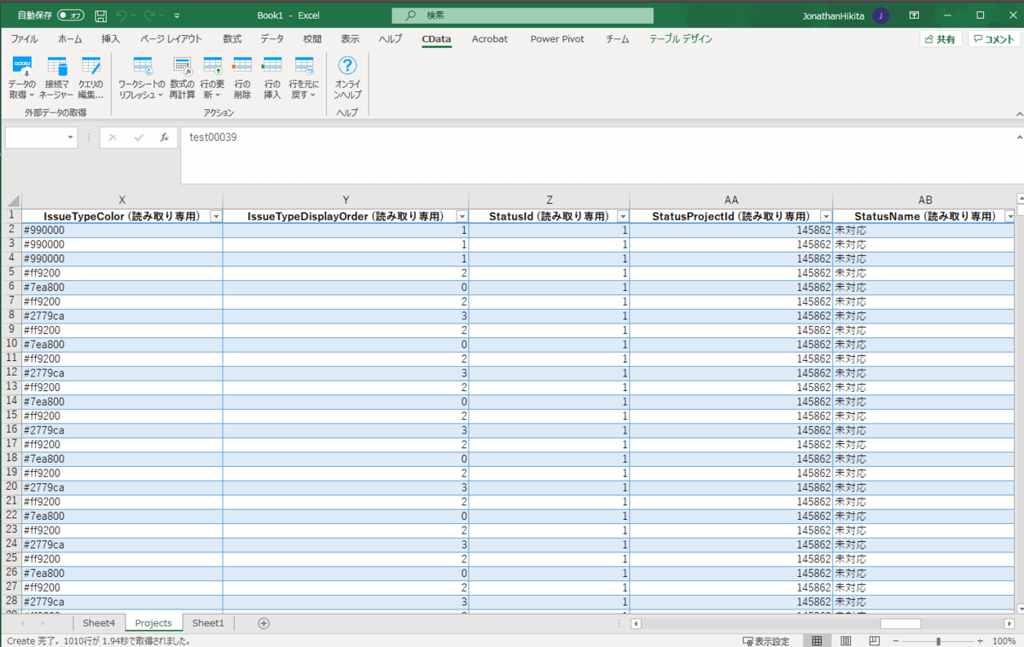Open the Power Pivot ribbon tab
1024x647 pixels.
click(556, 39)
